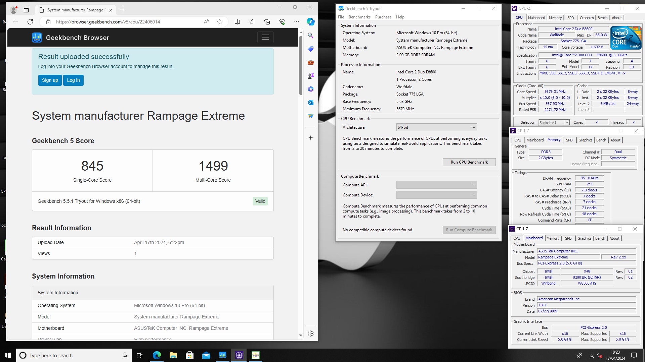Screen dimensions: 645x362
Task: Click Run CPU Benchmark button
Action: [469, 162]
